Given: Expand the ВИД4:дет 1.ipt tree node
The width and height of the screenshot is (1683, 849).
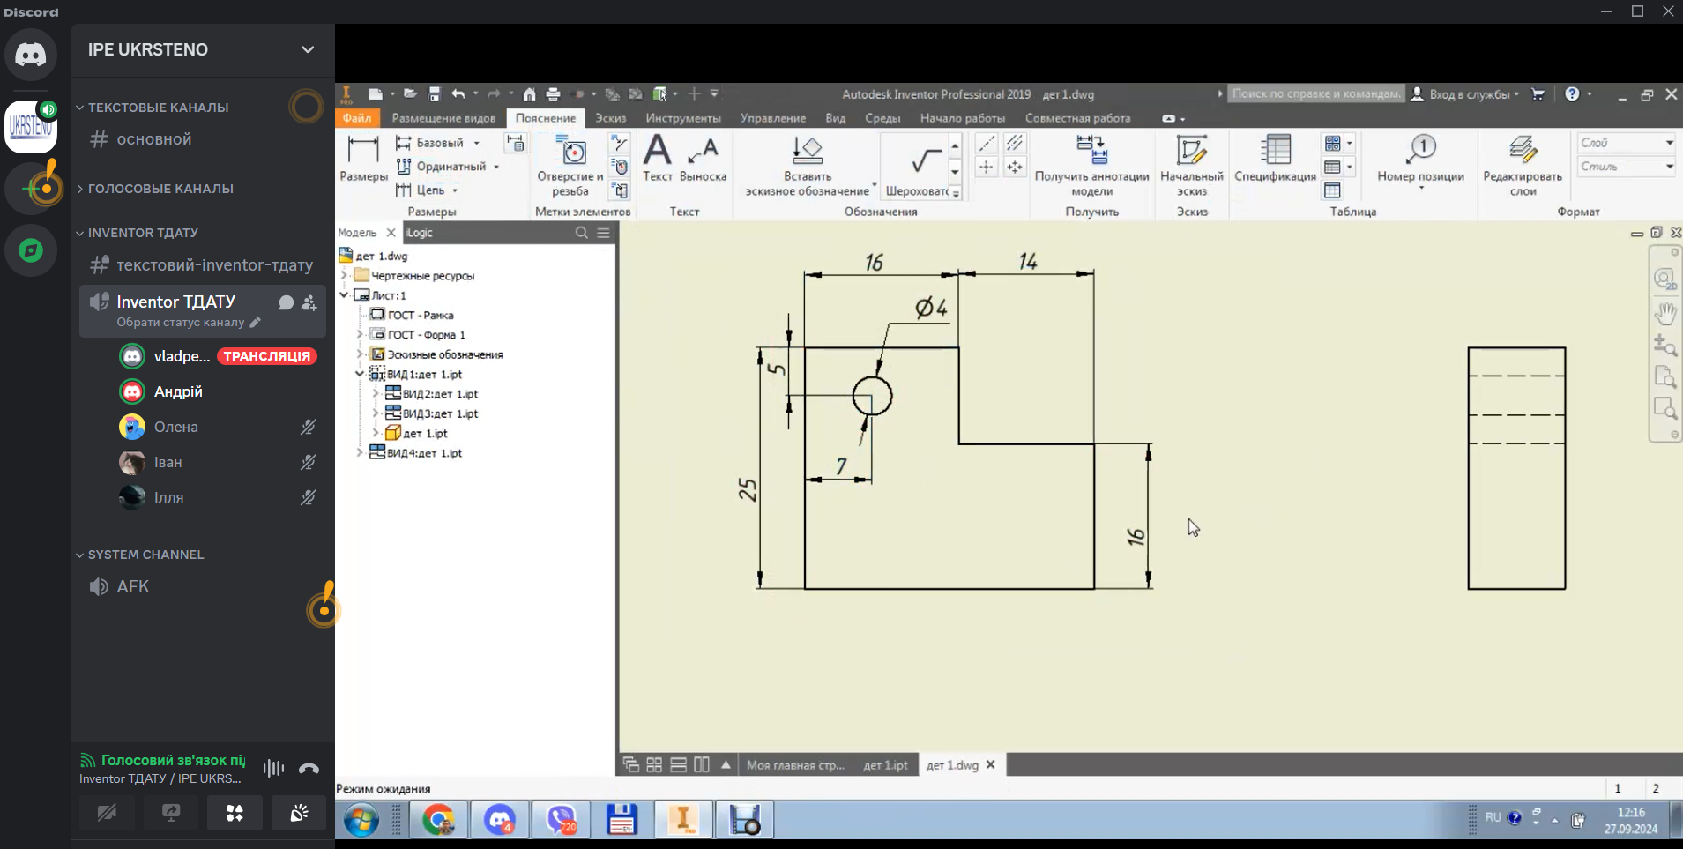Looking at the screenshot, I should pos(360,453).
